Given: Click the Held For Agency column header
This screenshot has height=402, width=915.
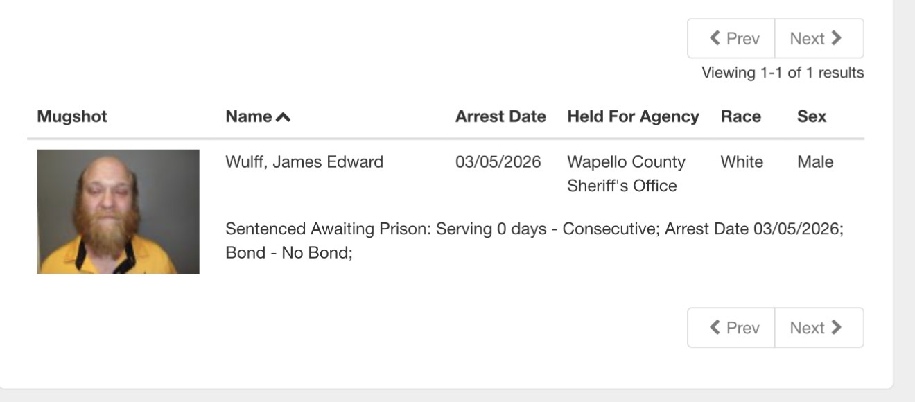Looking at the screenshot, I should tap(632, 116).
